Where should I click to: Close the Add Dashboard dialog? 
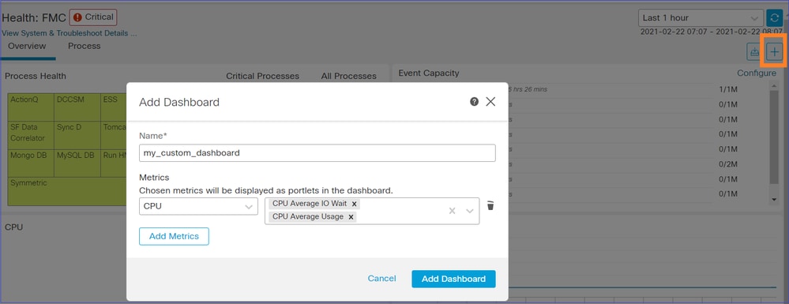click(490, 102)
